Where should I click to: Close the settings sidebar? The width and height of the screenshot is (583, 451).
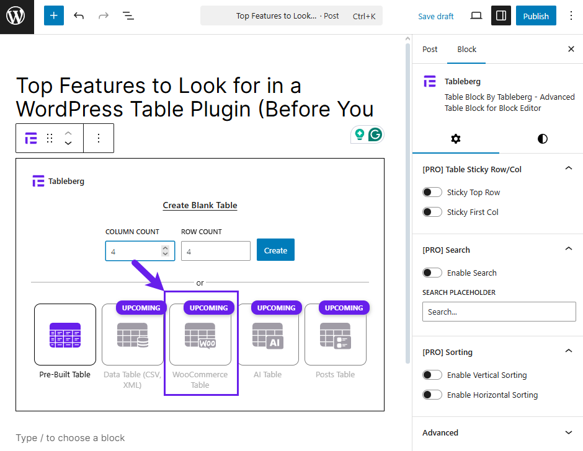[571, 49]
